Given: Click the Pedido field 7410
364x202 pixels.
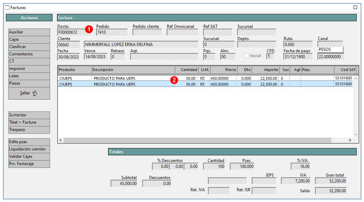Looking at the screenshot, I should (x=112, y=32).
